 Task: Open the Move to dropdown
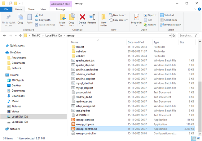pyautogui.click(x=62, y=24)
